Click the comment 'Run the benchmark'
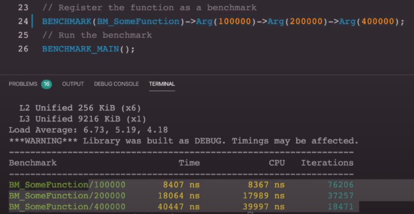414x214 pixels. 98,35
